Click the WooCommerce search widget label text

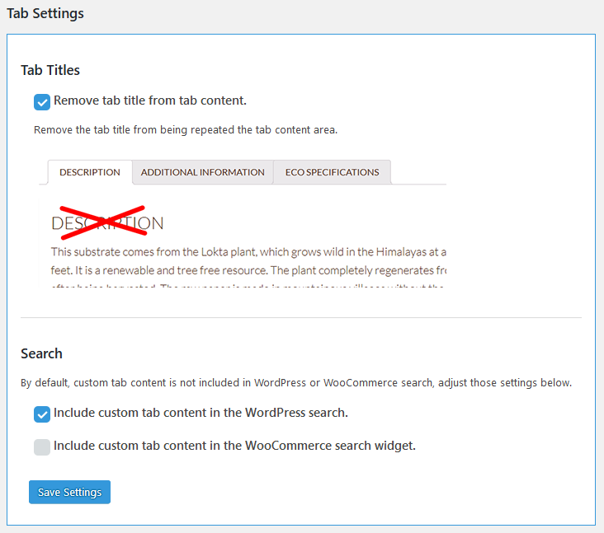click(x=234, y=446)
